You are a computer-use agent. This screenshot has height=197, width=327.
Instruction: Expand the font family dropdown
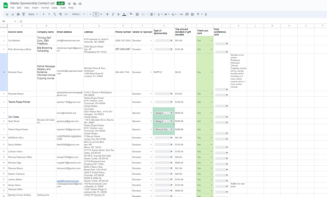click(x=78, y=14)
